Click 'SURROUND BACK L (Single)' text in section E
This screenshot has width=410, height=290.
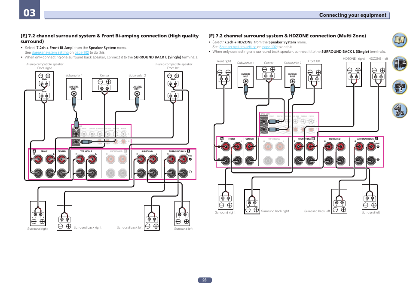pyautogui.click(x=157, y=57)
